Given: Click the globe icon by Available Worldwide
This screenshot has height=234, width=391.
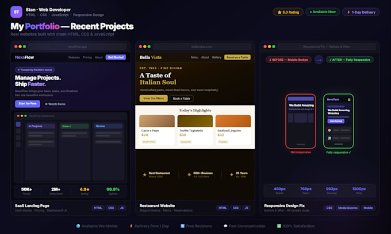Looking at the screenshot, I should pos(78,226).
